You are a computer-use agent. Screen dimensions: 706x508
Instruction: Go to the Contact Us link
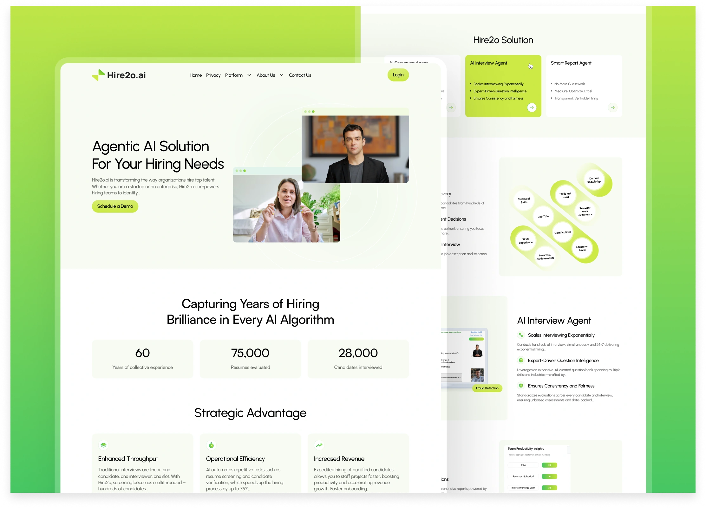tap(300, 75)
